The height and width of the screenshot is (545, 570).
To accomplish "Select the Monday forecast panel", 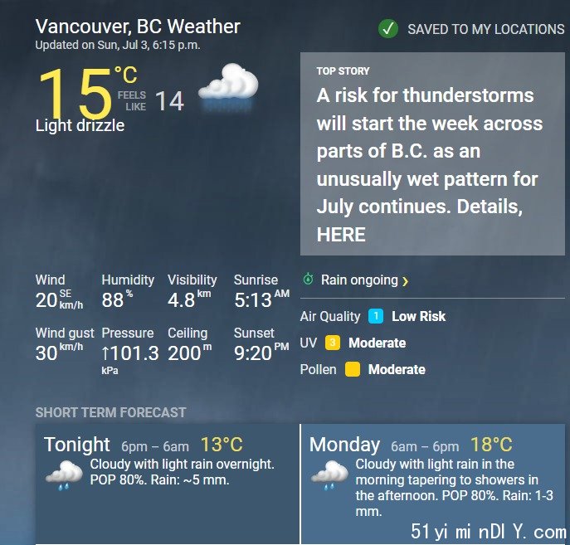I will [x=433, y=484].
